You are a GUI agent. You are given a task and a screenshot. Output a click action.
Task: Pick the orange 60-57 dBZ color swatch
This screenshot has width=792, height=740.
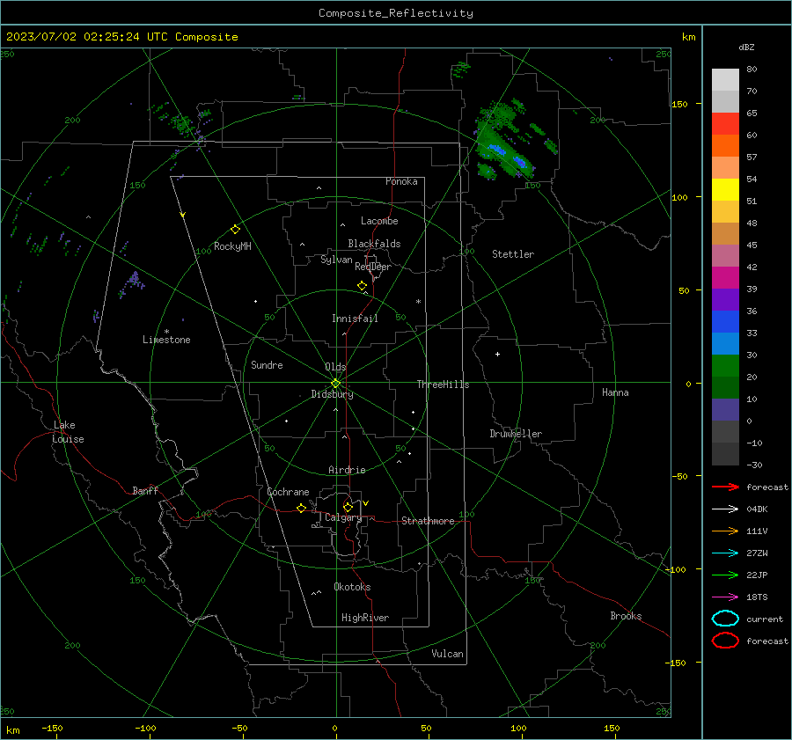click(x=725, y=145)
